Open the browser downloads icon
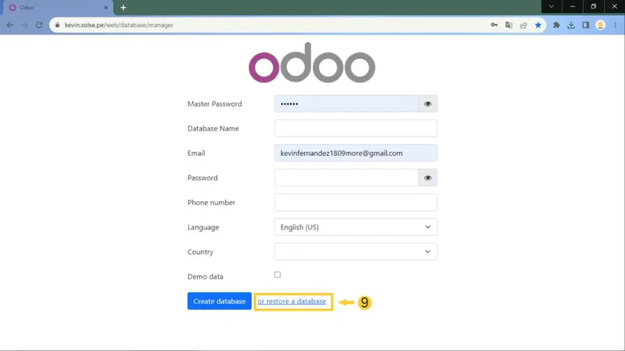 click(571, 25)
